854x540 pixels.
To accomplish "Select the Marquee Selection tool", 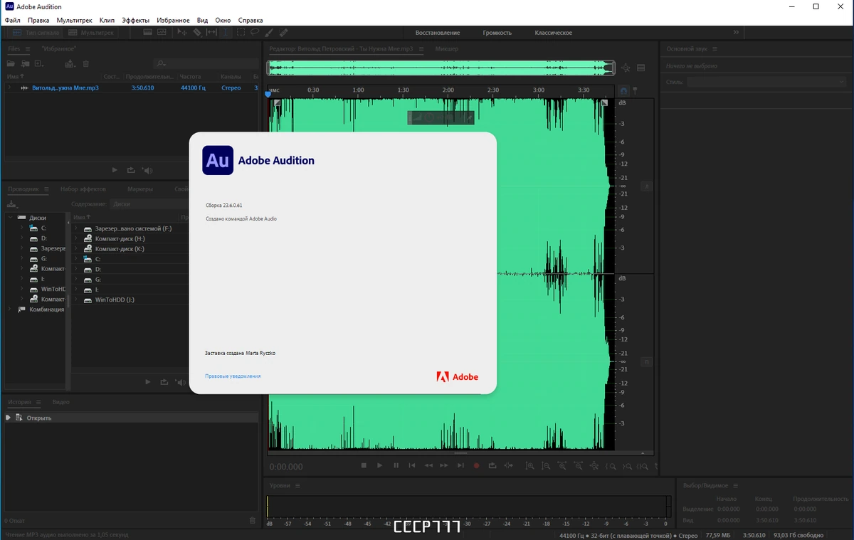I will coord(241,32).
